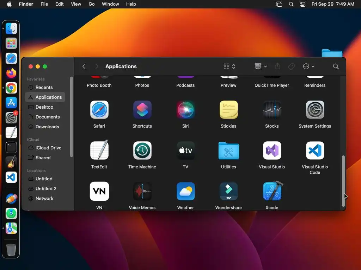
Task: Open the Weather app icon
Action: 185,191
